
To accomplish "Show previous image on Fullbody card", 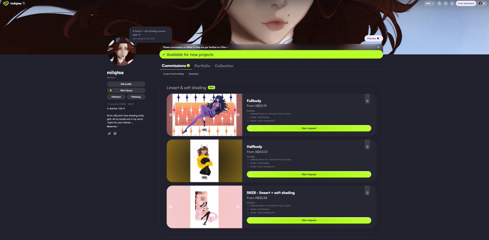I will pyautogui.click(x=171, y=115).
